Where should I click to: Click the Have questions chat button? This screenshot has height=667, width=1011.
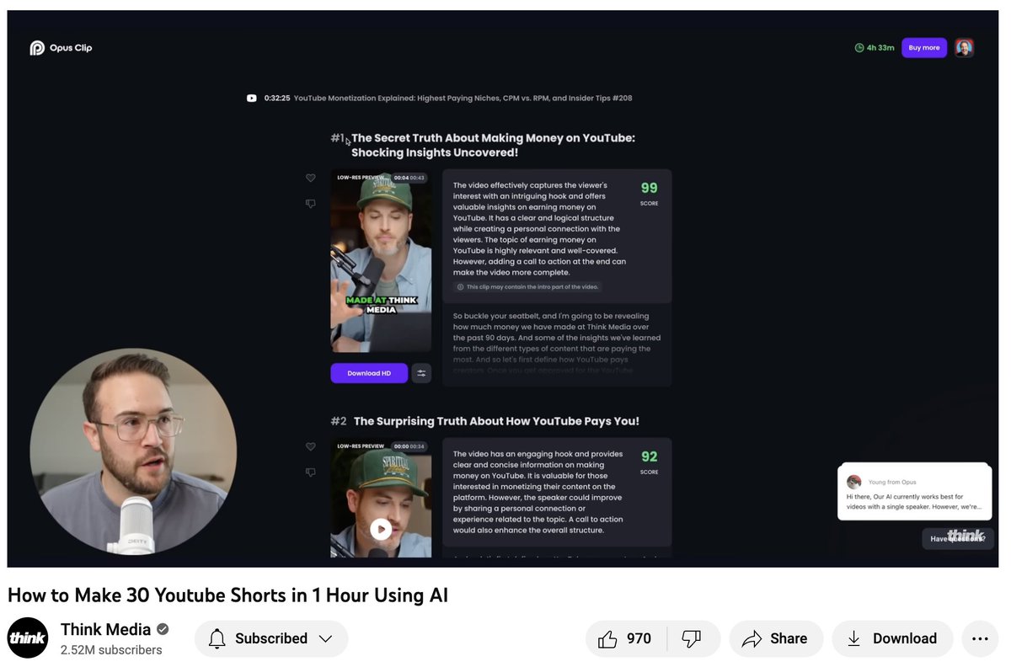pos(957,538)
